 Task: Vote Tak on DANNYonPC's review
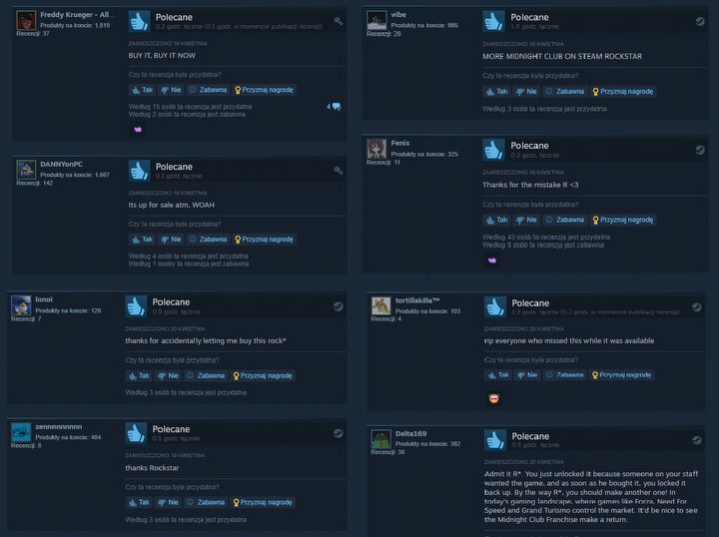click(142, 240)
